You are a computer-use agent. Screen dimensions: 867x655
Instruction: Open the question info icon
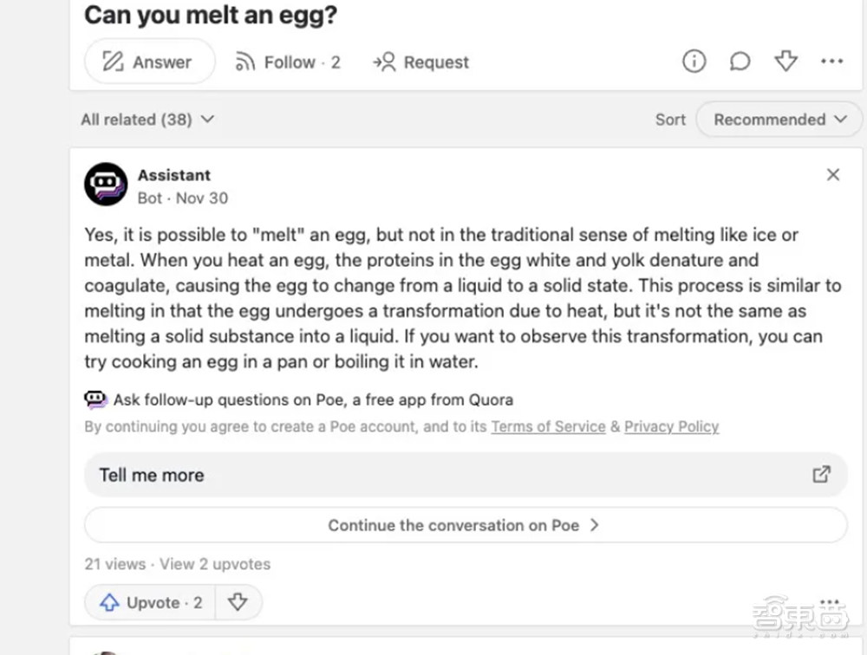pyautogui.click(x=694, y=62)
